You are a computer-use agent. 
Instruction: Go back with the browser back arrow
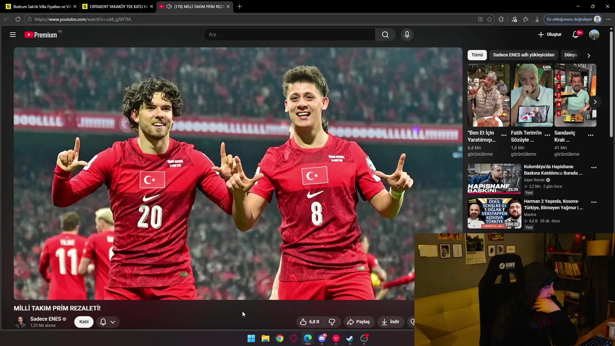(6, 19)
